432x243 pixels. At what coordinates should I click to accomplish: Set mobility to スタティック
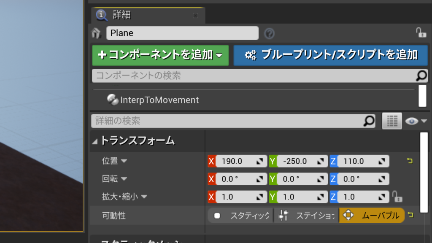click(x=241, y=216)
